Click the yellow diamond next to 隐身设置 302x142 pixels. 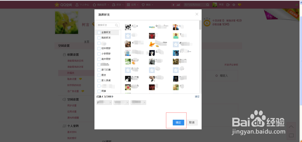click(x=81, y=79)
